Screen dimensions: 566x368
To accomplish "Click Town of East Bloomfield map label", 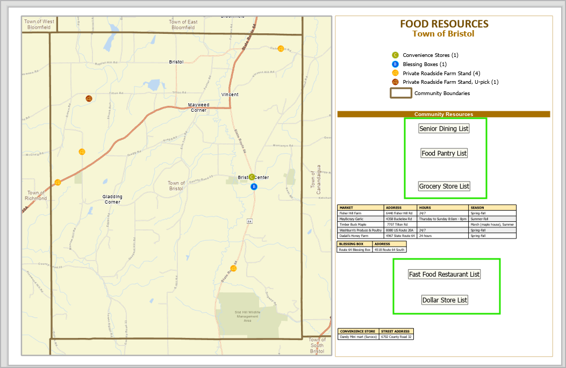I will [183, 25].
